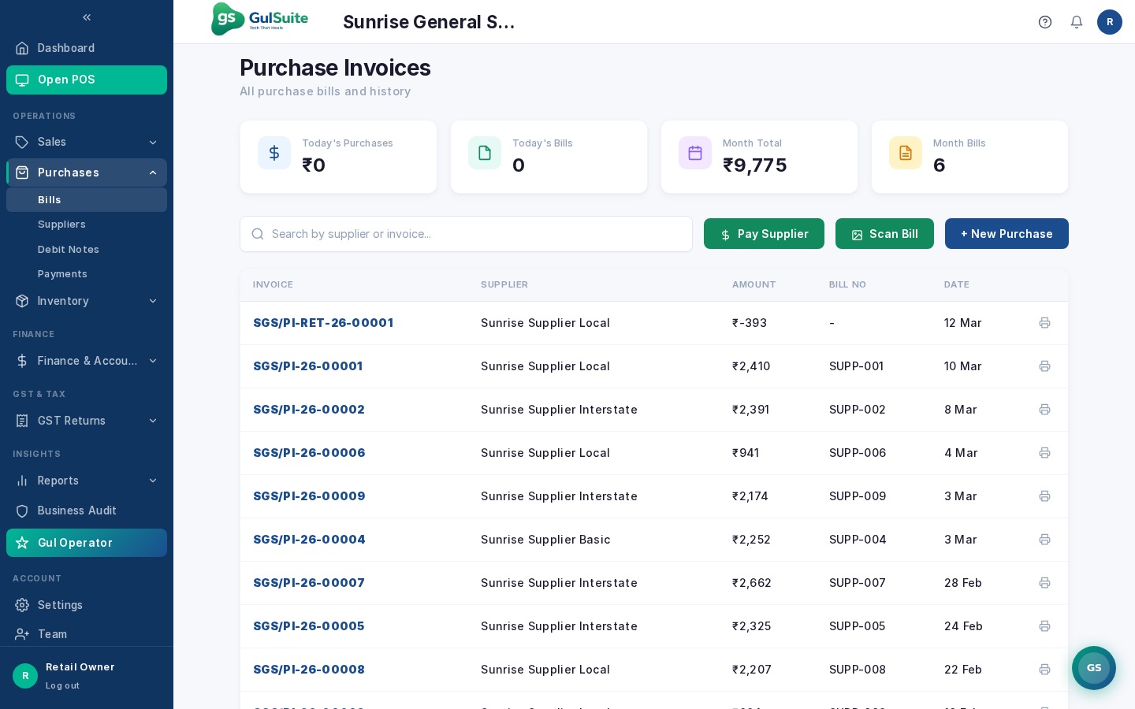The image size is (1135, 709).
Task: Open Debit Notes page
Action: [x=87, y=250]
